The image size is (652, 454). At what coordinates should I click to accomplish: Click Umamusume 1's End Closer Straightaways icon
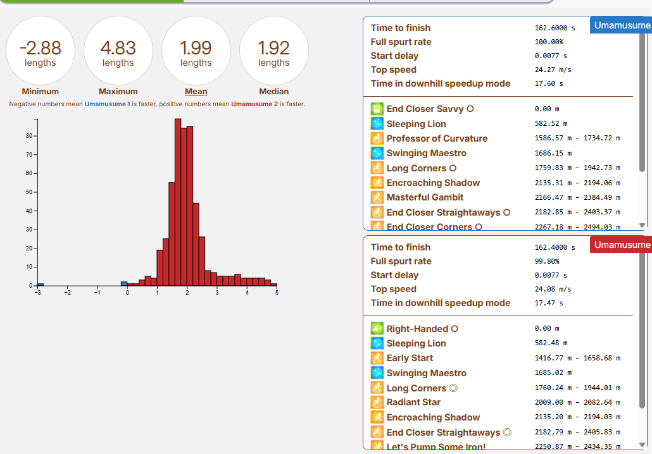377,212
